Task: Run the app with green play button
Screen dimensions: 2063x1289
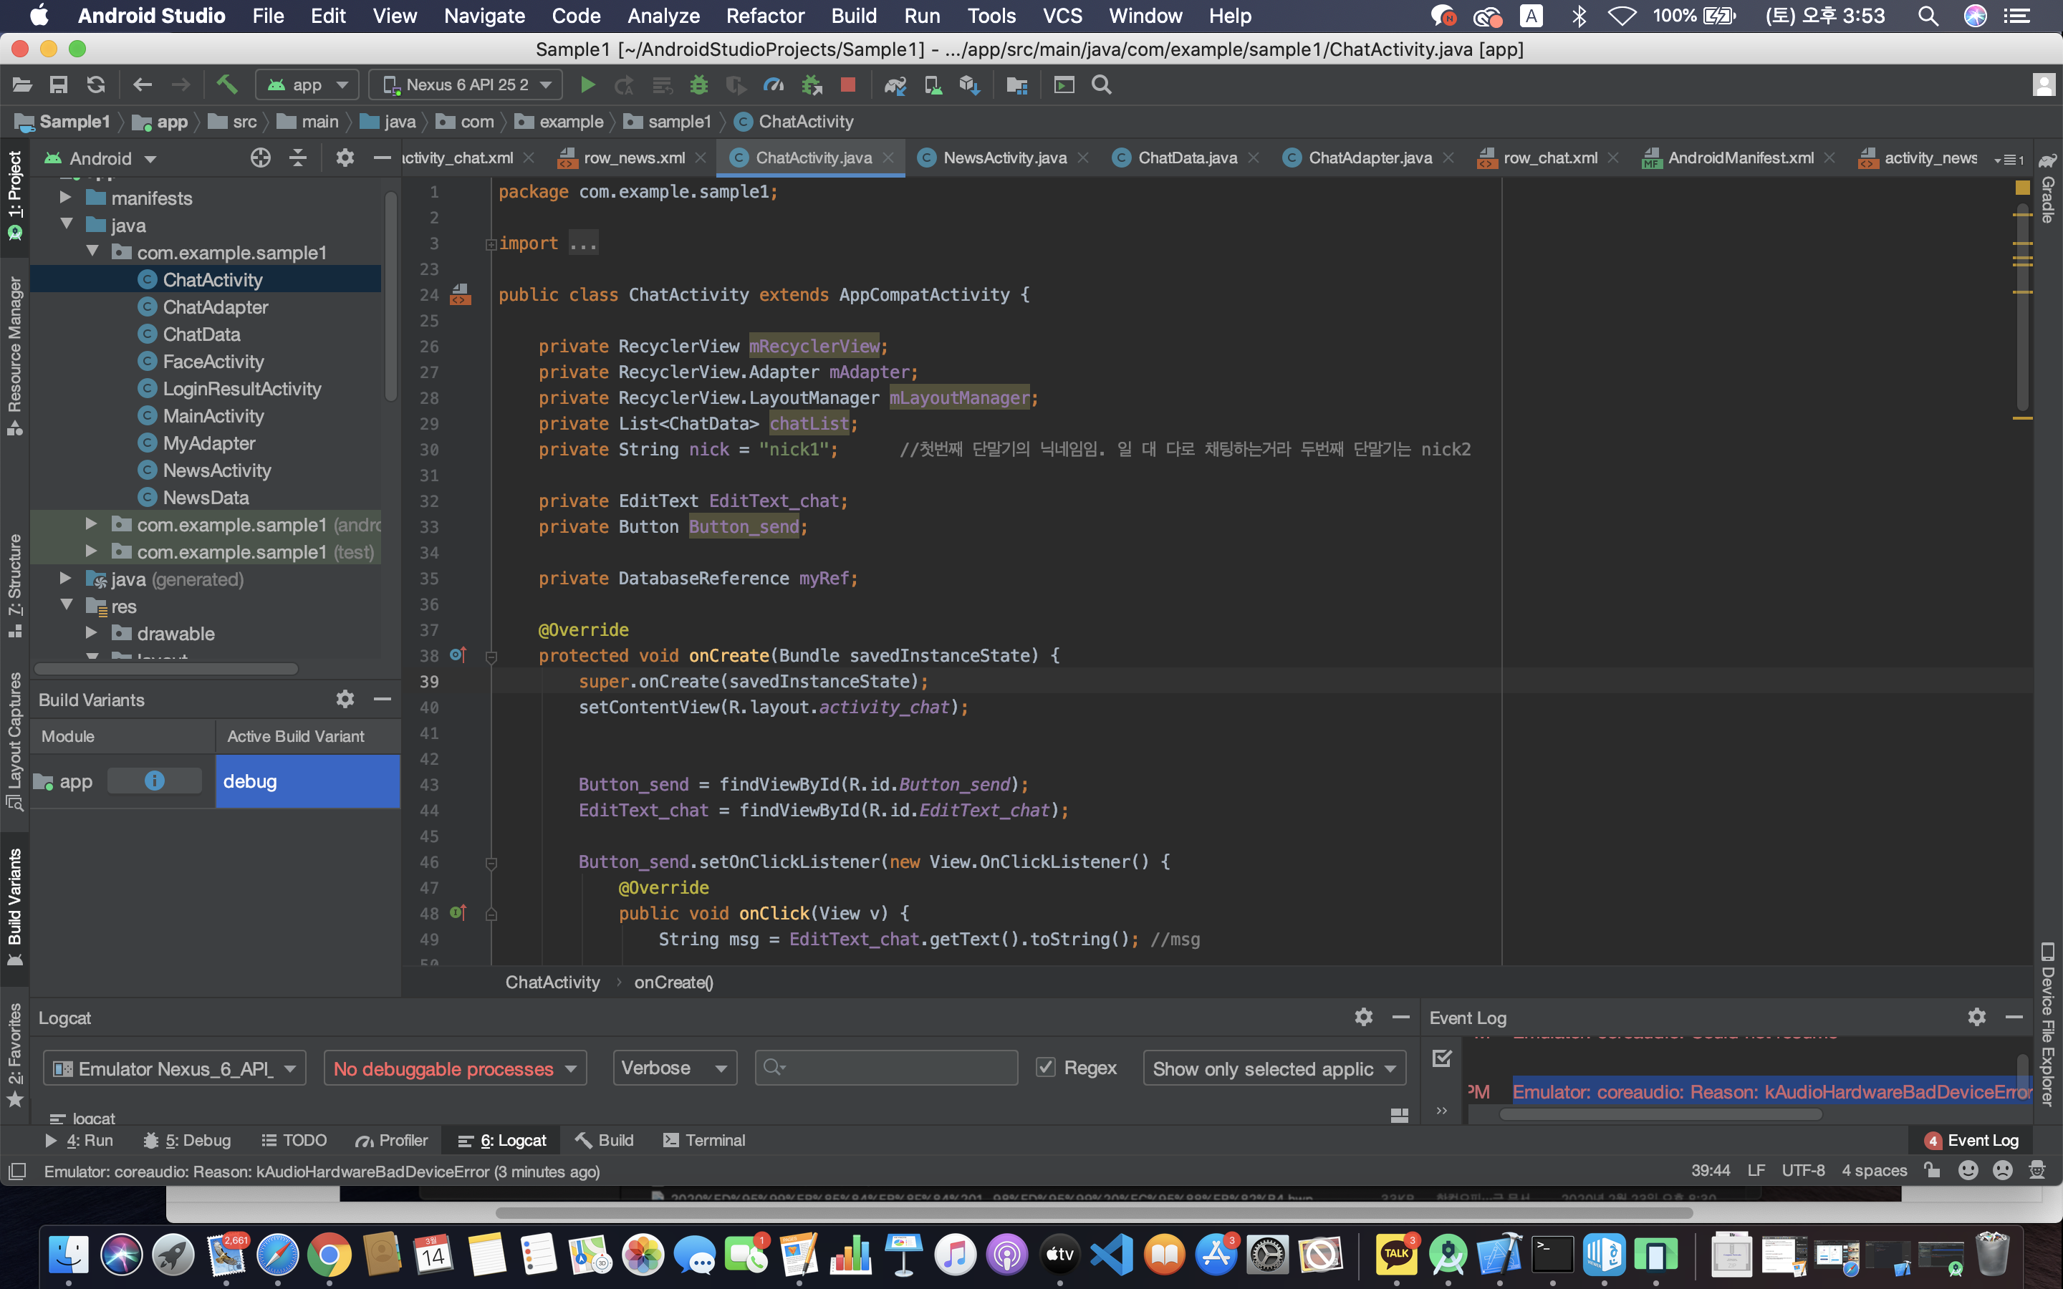Action: click(x=587, y=85)
